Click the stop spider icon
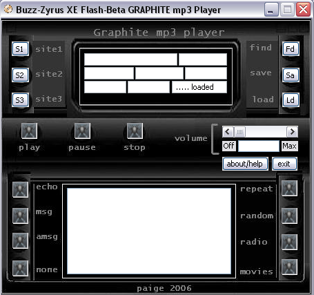314x295 pixels. (135, 131)
